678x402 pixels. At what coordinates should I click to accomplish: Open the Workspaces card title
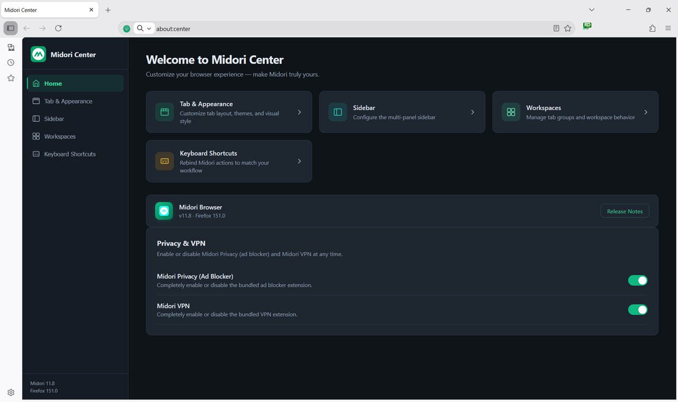pyautogui.click(x=543, y=108)
